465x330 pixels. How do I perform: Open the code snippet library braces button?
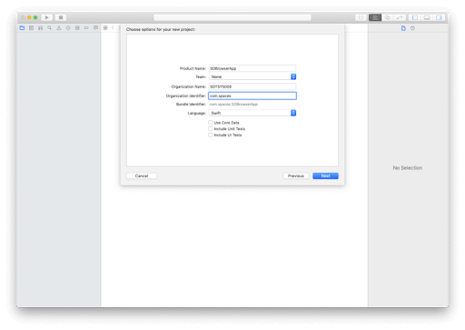pyautogui.click(x=361, y=17)
